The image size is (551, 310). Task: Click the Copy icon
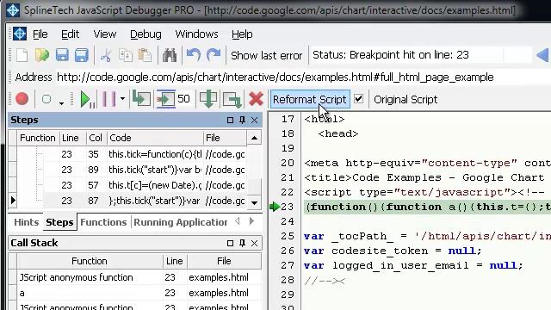[125, 55]
